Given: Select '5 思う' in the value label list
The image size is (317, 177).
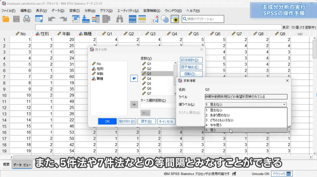Looking at the screenshot, I should tap(222, 130).
